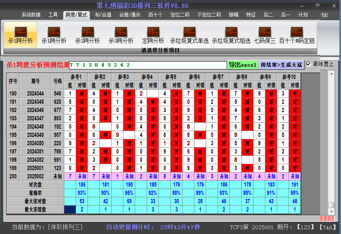Open the non-highlighted 杀1跨分析 analysis icon
341x234 pixels.
tap(54, 35)
